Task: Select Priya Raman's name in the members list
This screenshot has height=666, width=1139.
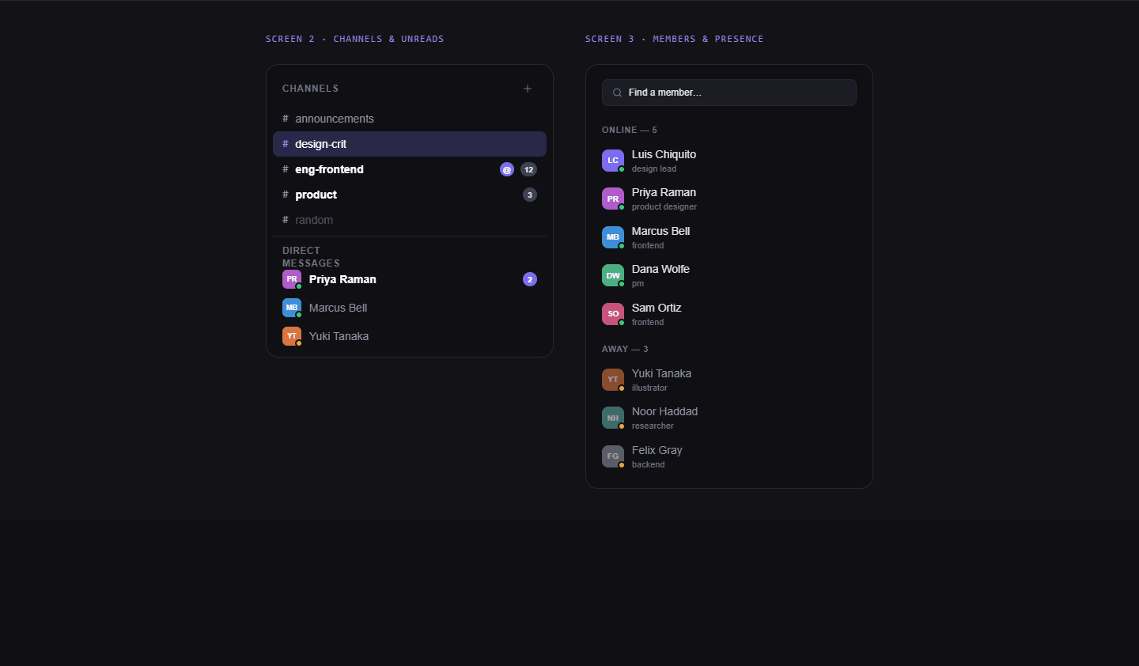Action: click(x=664, y=192)
